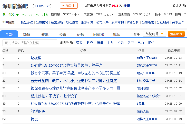This screenshot has height=124, width=187.
Task: Click the hot word 如题
Action: coord(120,43)
